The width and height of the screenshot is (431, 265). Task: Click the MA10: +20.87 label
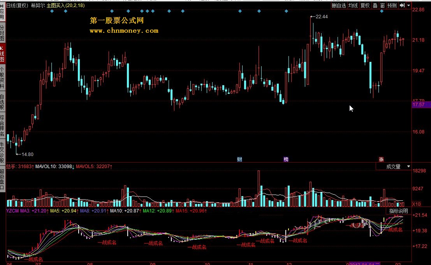click(x=126, y=211)
